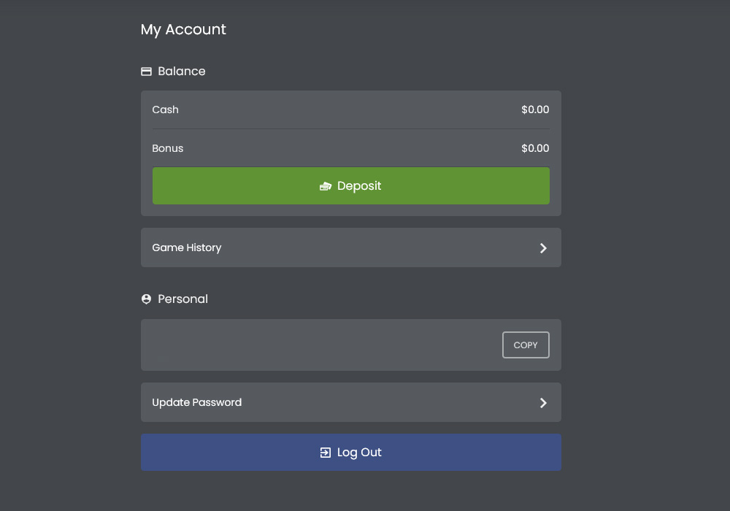This screenshot has height=511, width=730.
Task: Click the credit card icon beside Balance
Action: 146,72
